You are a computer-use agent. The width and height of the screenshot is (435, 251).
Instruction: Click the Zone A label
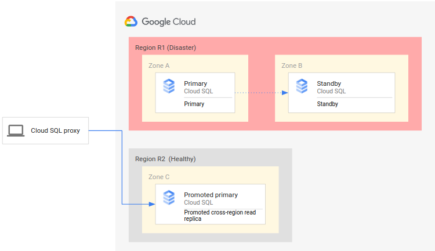click(159, 66)
